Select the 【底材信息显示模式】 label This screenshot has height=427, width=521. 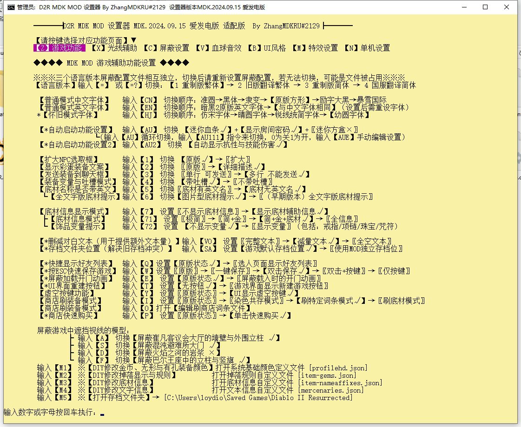pyautogui.click(x=74, y=212)
